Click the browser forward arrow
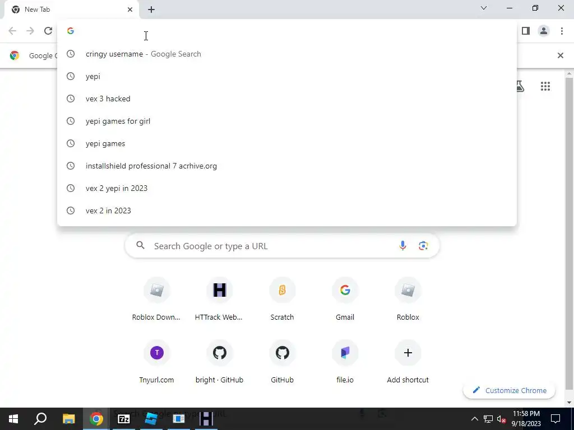 pos(30,31)
